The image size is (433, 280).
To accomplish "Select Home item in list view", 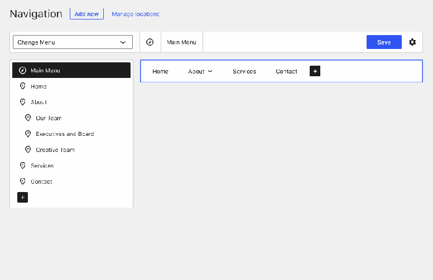I will point(39,87).
